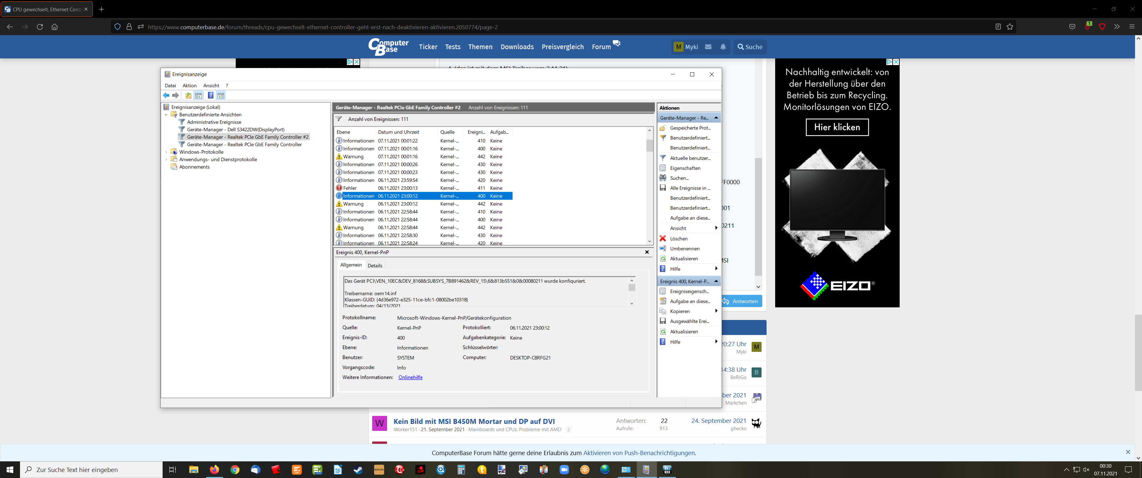Click Ausgewählte Ereignisse save action
1142x478 pixels.
tap(690, 321)
